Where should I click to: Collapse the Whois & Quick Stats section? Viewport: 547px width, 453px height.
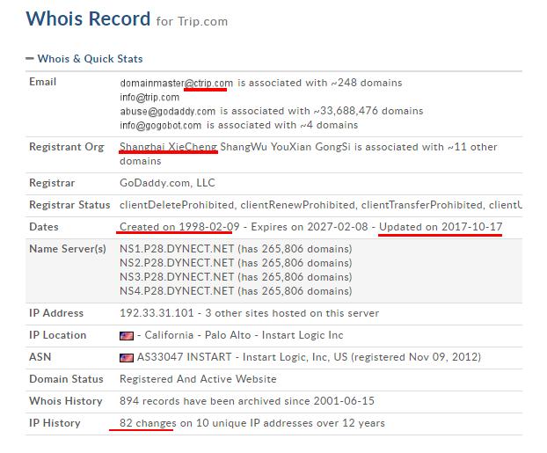pos(31,59)
